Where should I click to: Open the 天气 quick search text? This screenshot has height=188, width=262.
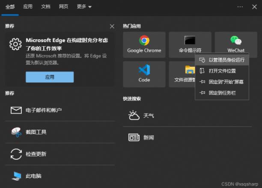149,116
